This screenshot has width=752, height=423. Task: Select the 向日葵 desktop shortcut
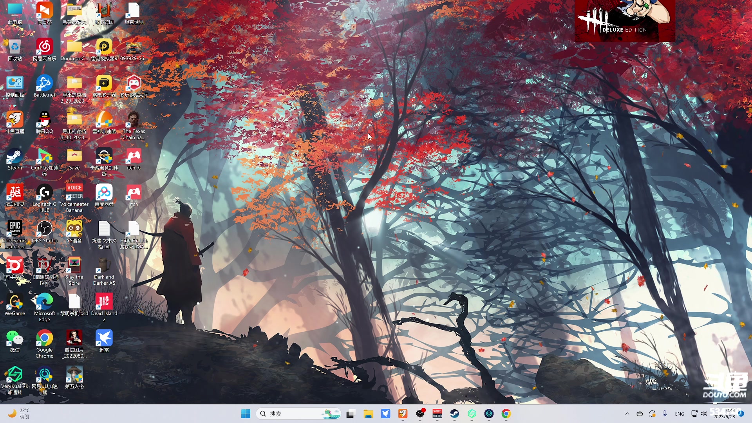tap(45, 14)
